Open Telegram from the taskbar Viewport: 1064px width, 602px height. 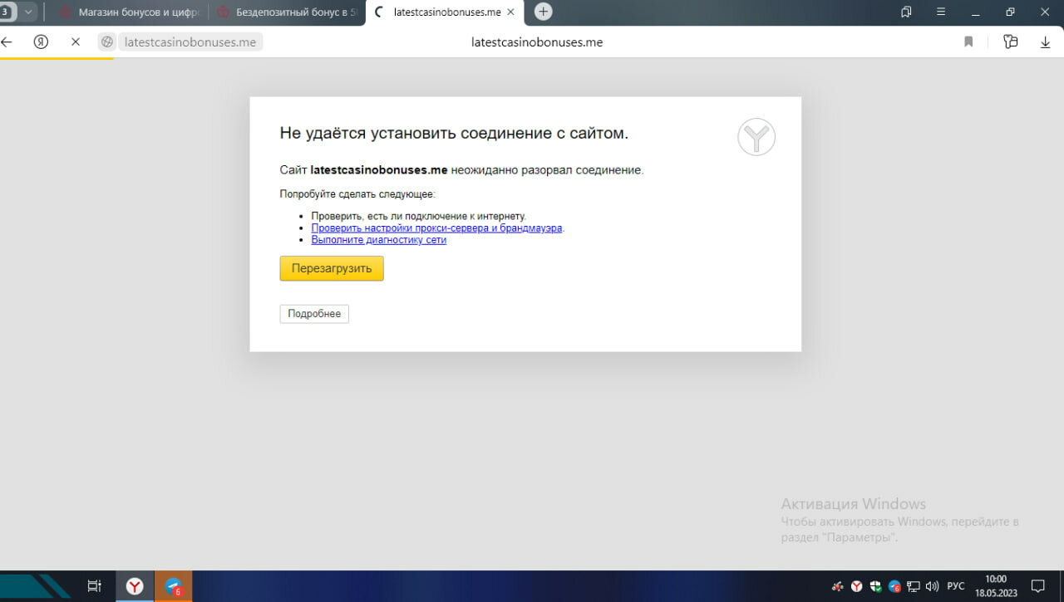(x=173, y=586)
